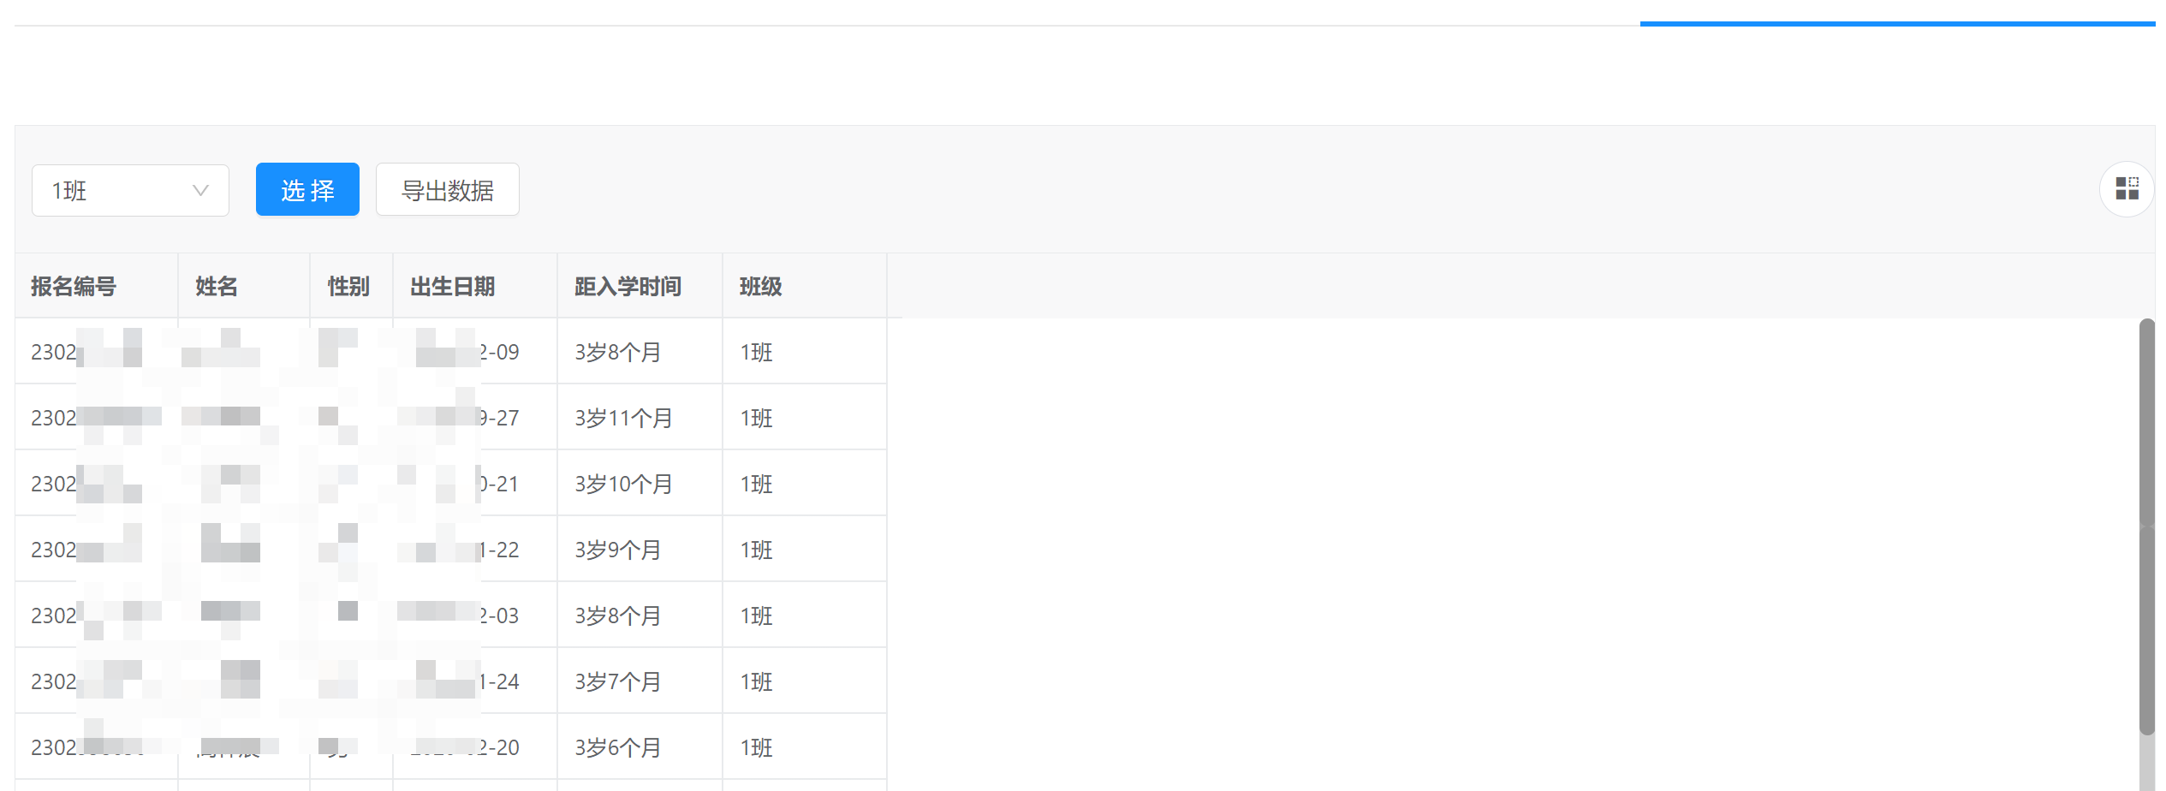Click the 姓名 column header
The height and width of the screenshot is (791, 2166).
217,286
